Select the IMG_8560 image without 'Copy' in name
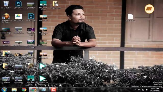 pyautogui.click(x=31, y=79)
